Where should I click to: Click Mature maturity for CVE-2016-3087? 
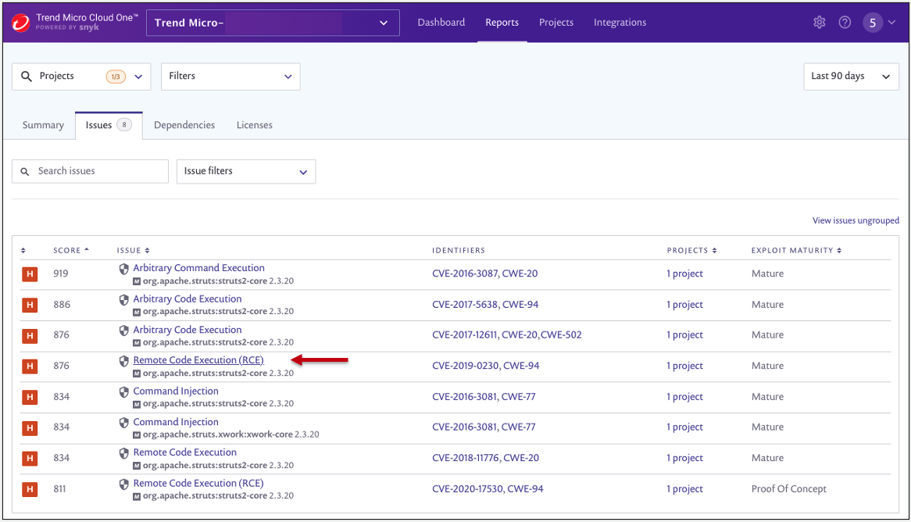767,274
